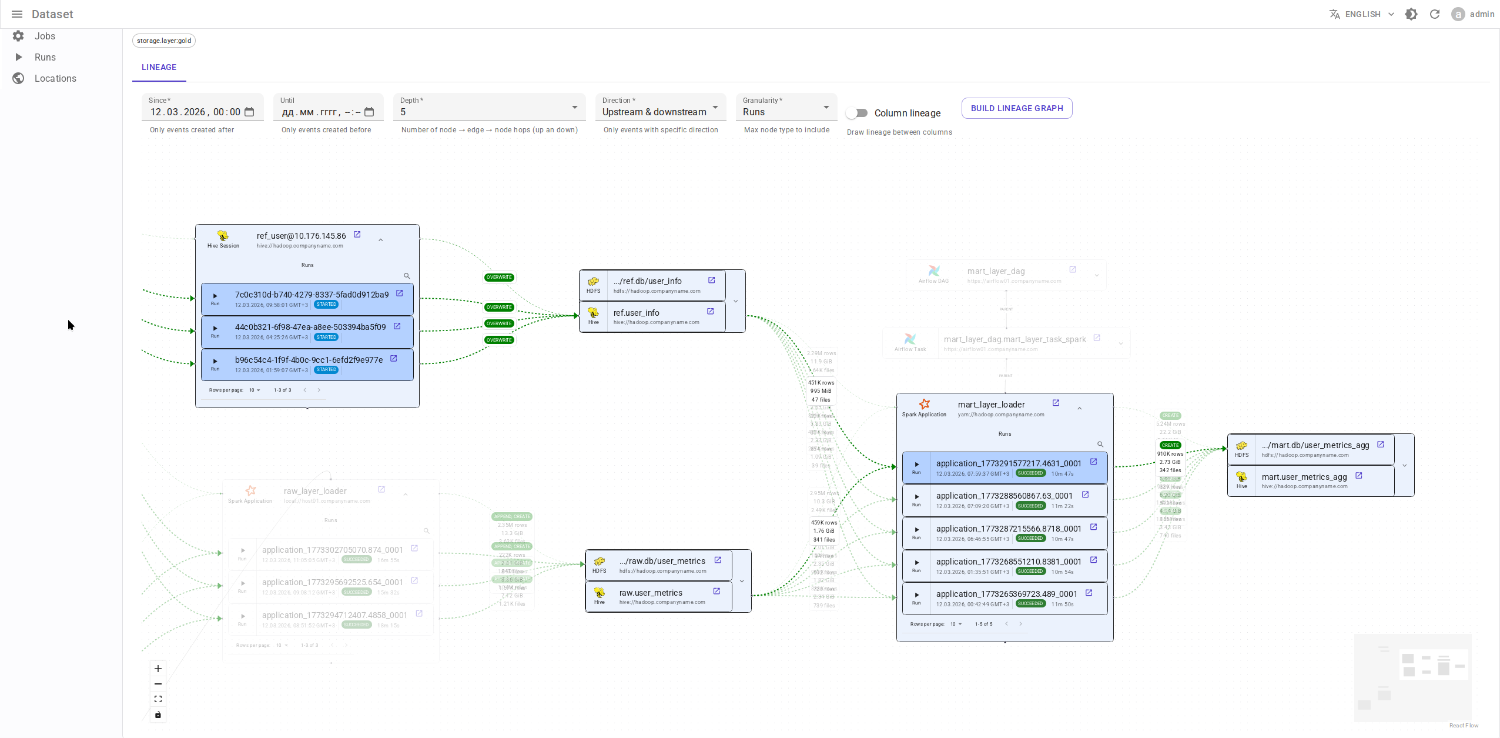Open the hamburger navigation menu
Image resolution: width=1500 pixels, height=738 pixels.
(x=17, y=14)
